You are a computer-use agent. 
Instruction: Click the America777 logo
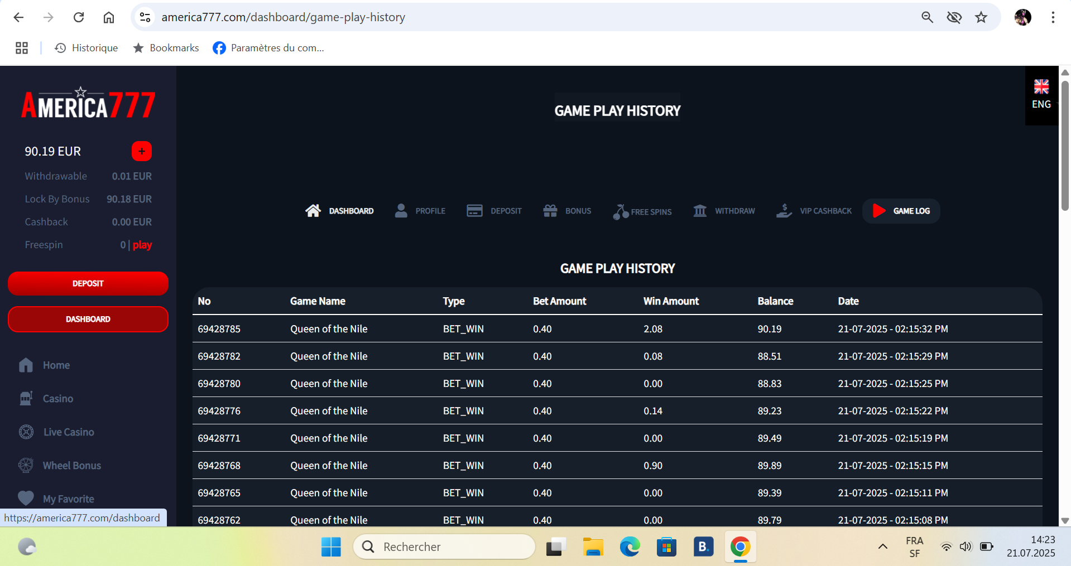click(x=88, y=103)
